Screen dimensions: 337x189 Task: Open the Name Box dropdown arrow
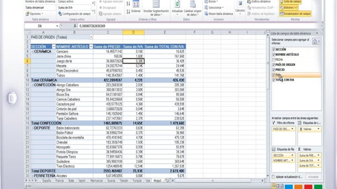tap(57, 26)
